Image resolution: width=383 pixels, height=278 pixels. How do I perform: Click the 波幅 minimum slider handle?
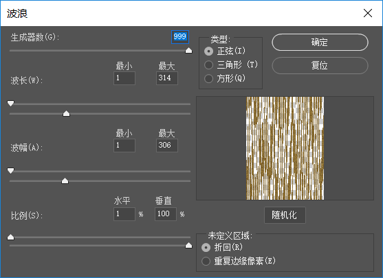[11, 171]
